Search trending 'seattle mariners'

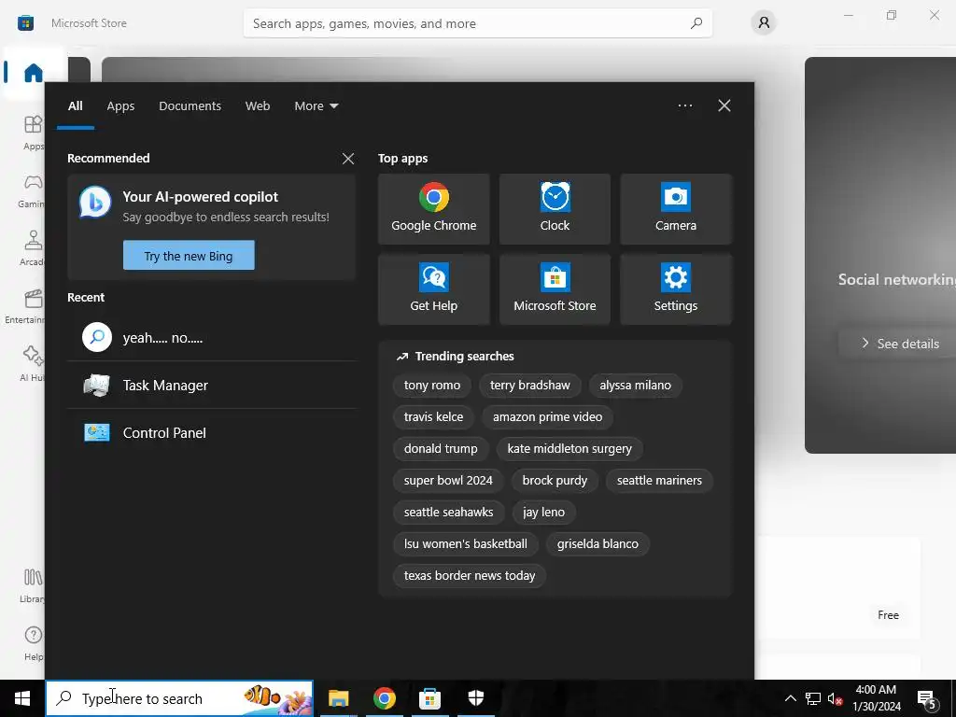(x=659, y=481)
